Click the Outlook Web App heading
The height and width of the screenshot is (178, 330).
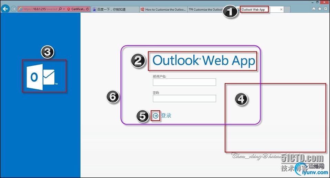[x=203, y=60]
